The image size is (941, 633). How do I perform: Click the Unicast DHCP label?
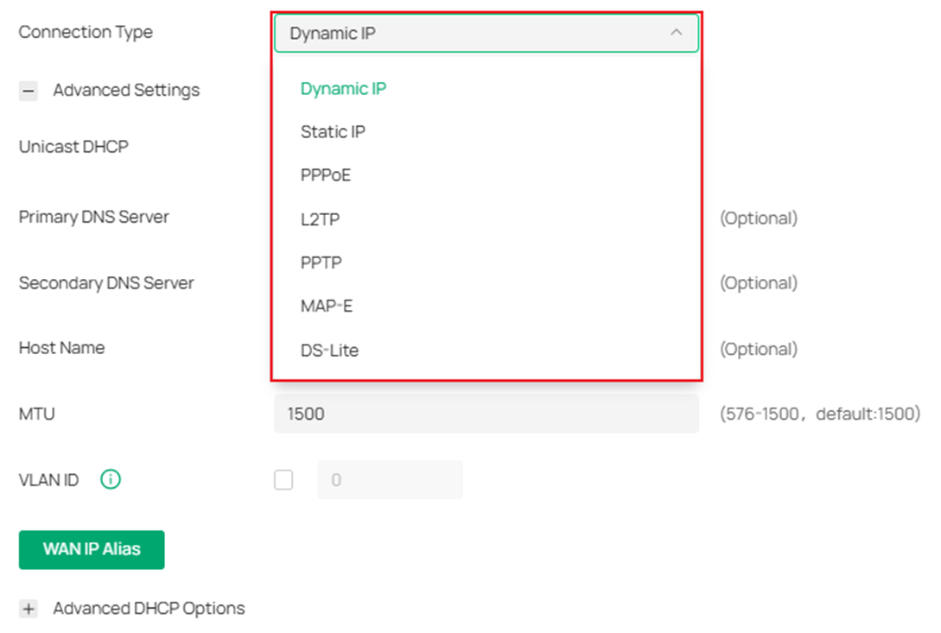pos(73,147)
